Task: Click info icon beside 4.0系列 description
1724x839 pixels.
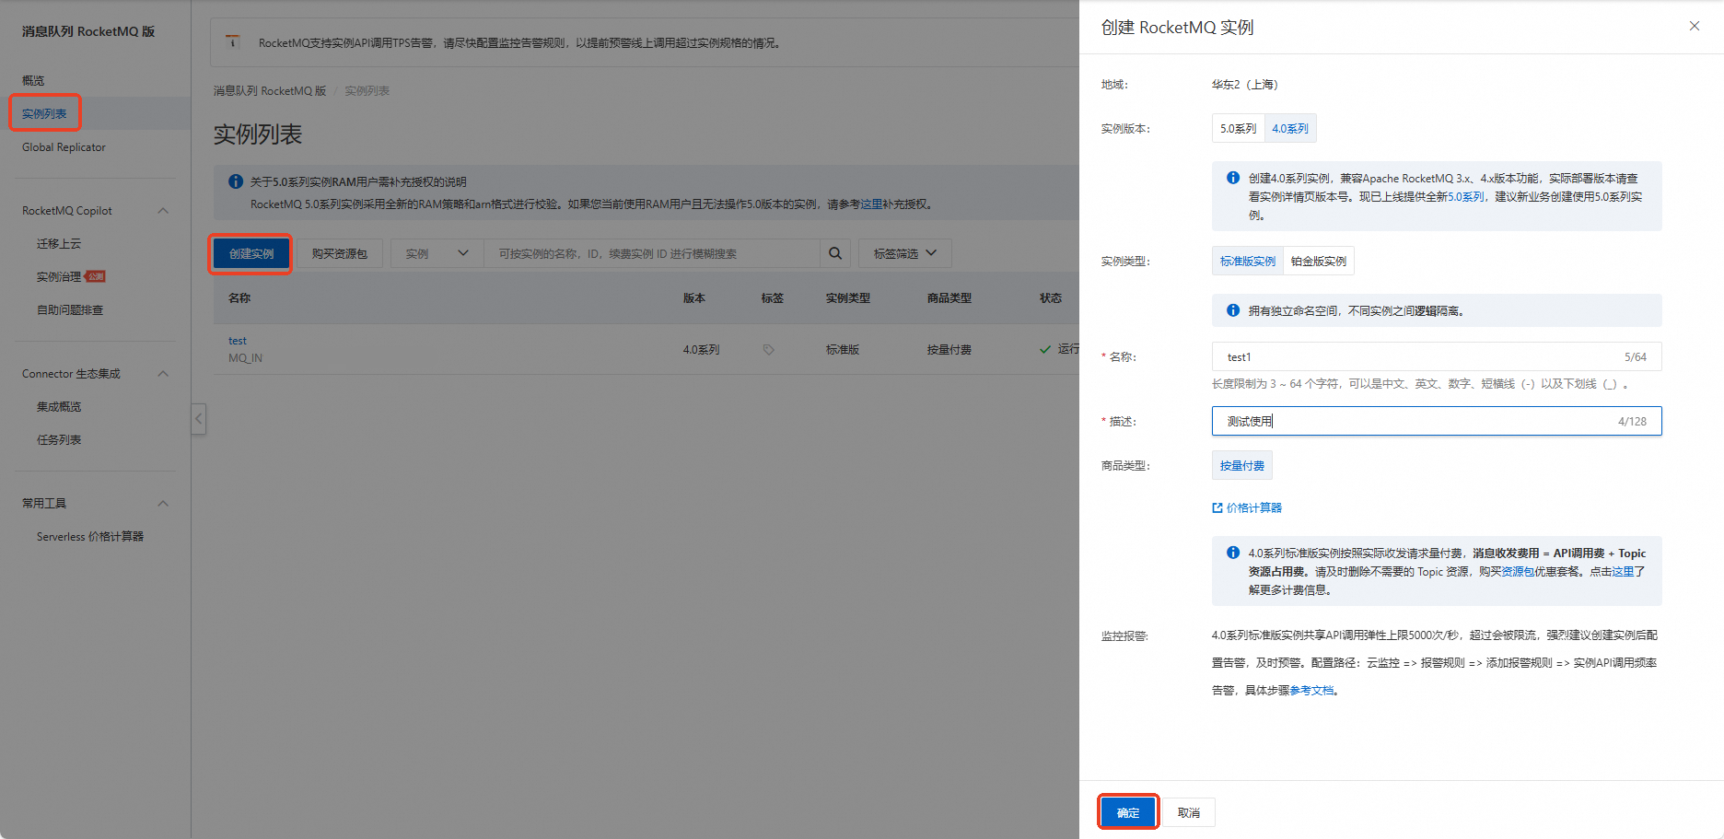Action: [x=1233, y=178]
